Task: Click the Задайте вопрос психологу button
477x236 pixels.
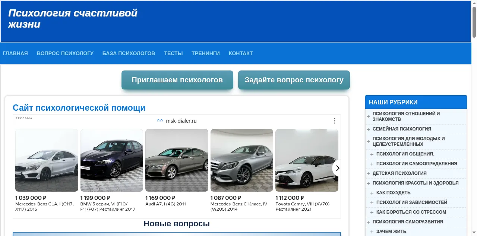Action: 294,80
